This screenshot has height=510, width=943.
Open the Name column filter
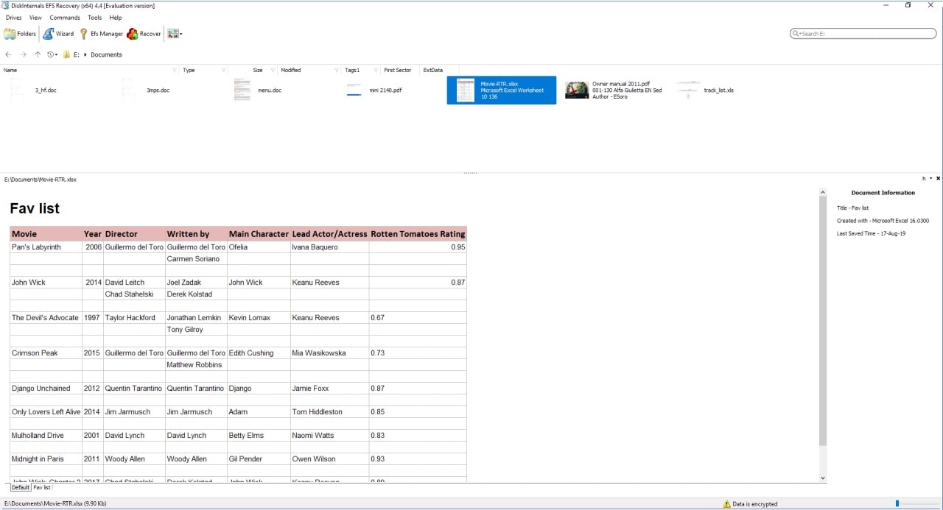[x=175, y=71]
